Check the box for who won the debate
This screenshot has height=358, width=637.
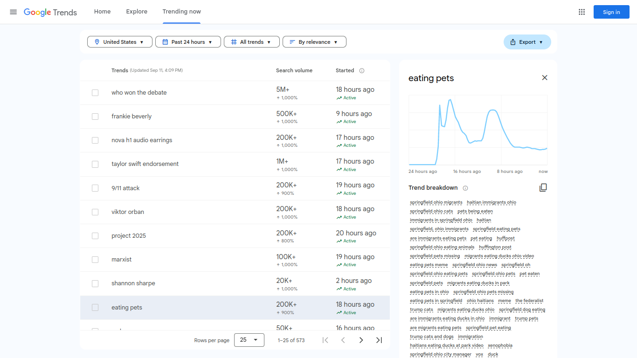(95, 93)
